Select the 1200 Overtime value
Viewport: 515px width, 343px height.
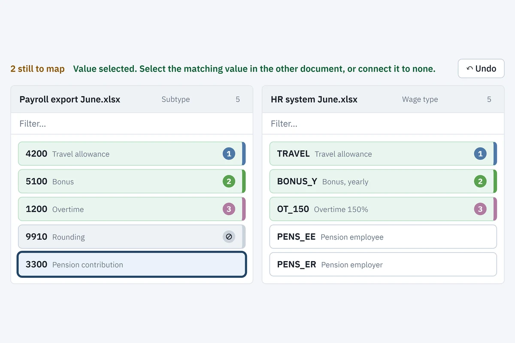[132, 209]
